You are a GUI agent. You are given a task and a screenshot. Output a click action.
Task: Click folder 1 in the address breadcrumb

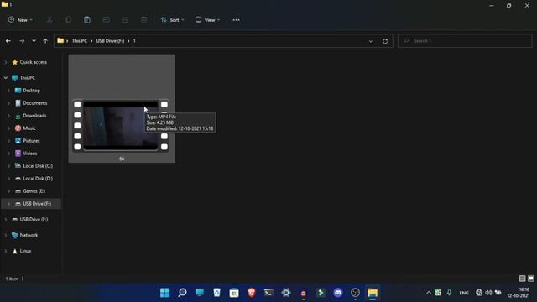click(134, 41)
